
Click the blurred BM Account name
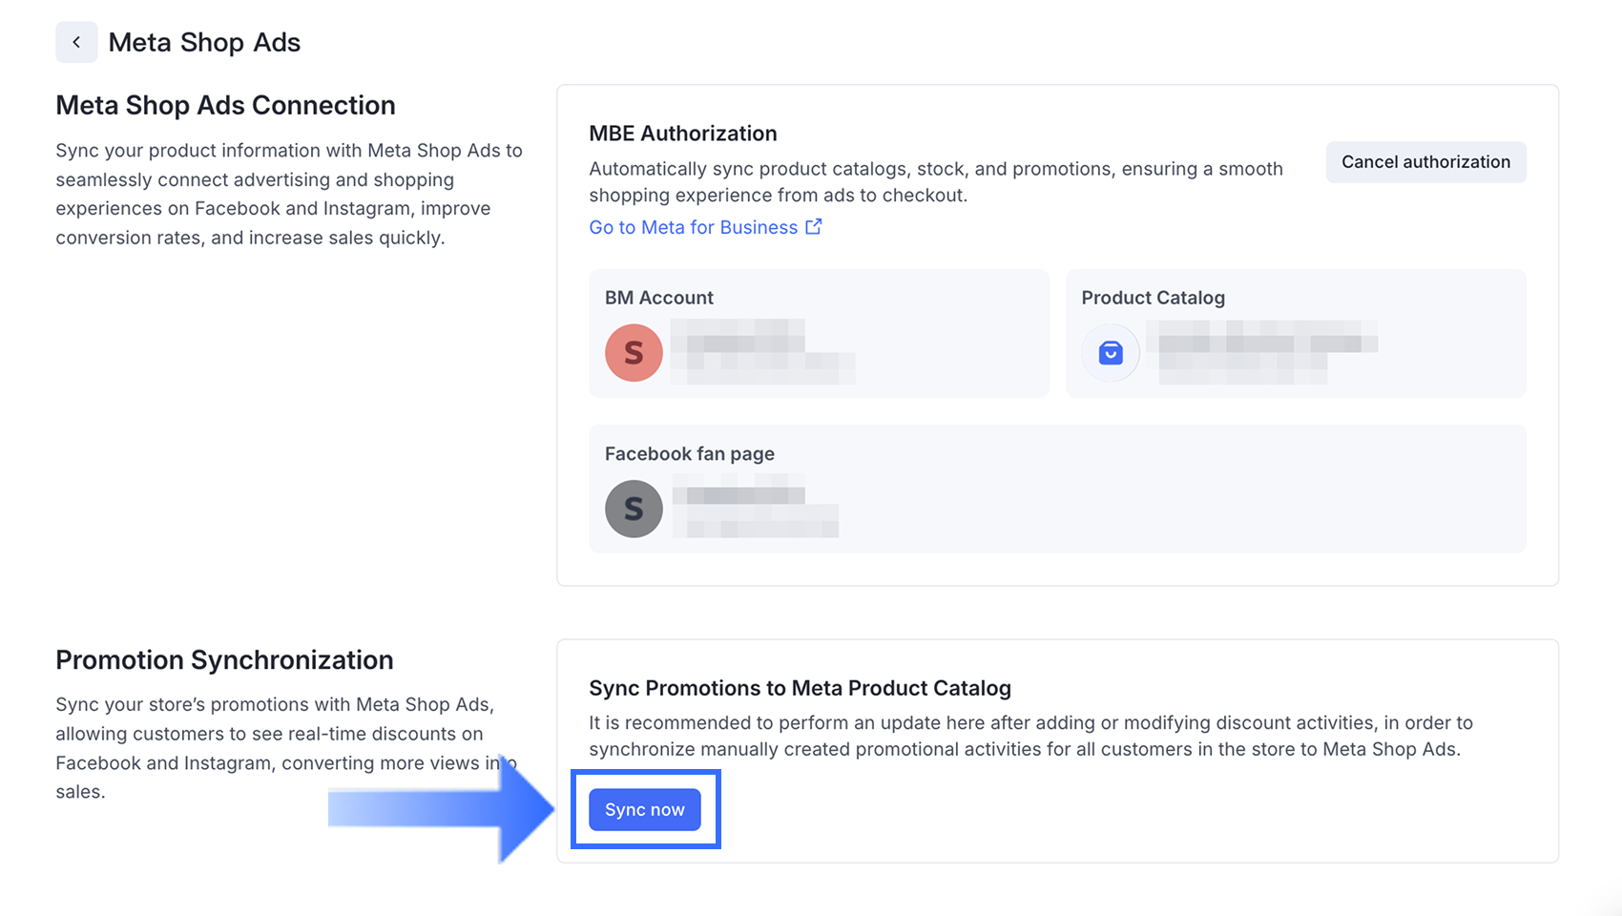(762, 352)
